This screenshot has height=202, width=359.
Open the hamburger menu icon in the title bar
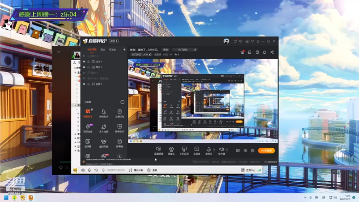click(258, 41)
